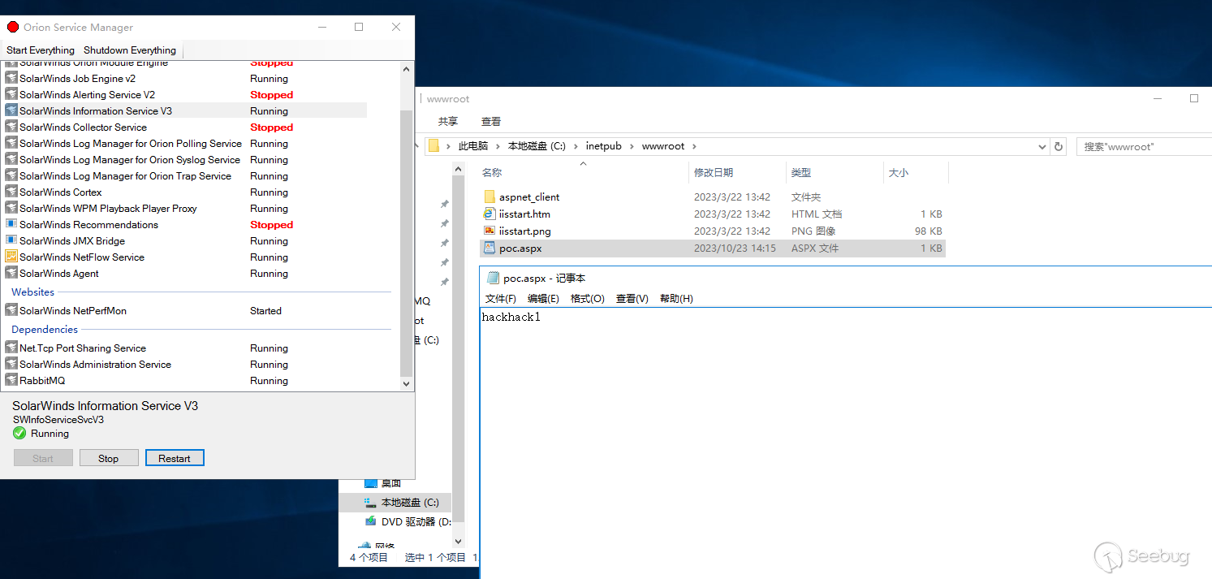Click the 此电脑 breadcrumb segment
Screen dimensions: 1212x579
(x=473, y=147)
